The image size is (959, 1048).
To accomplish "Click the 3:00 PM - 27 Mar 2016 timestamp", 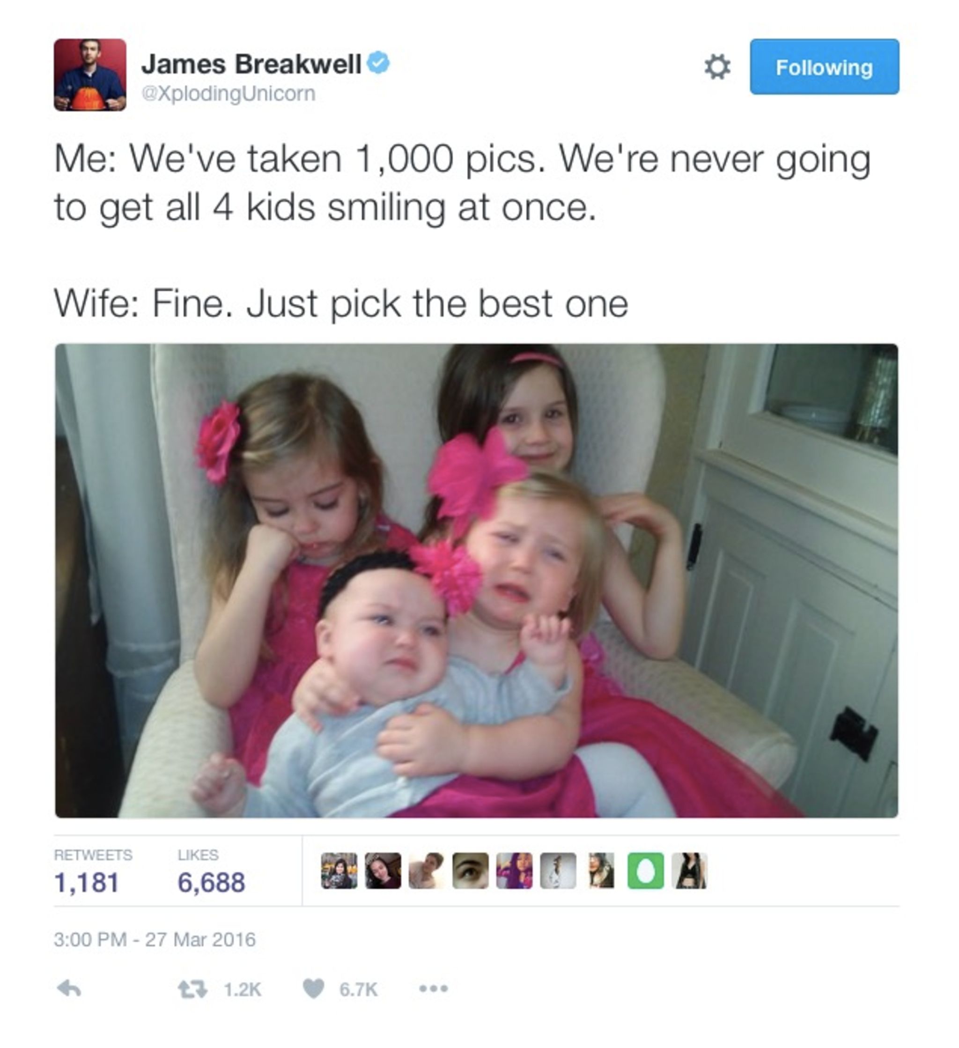I will [155, 940].
